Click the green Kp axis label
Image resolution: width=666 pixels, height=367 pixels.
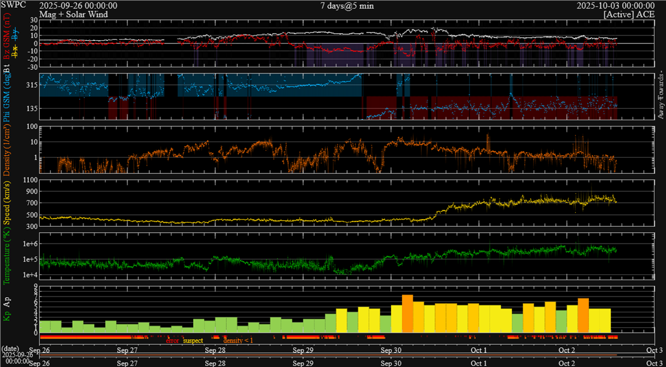[x=7, y=316]
